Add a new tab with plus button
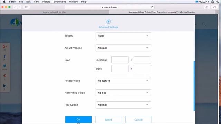The width and height of the screenshot is (221, 124). click(217, 12)
